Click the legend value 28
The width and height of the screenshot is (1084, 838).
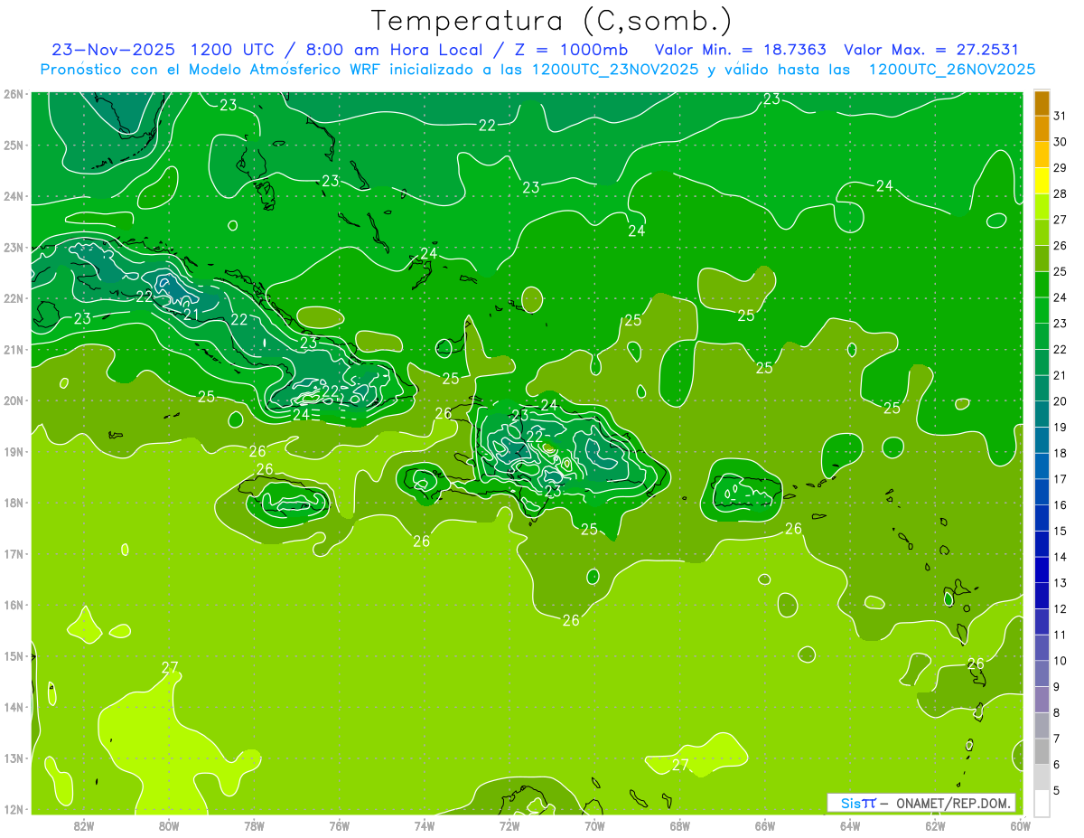1060,193
